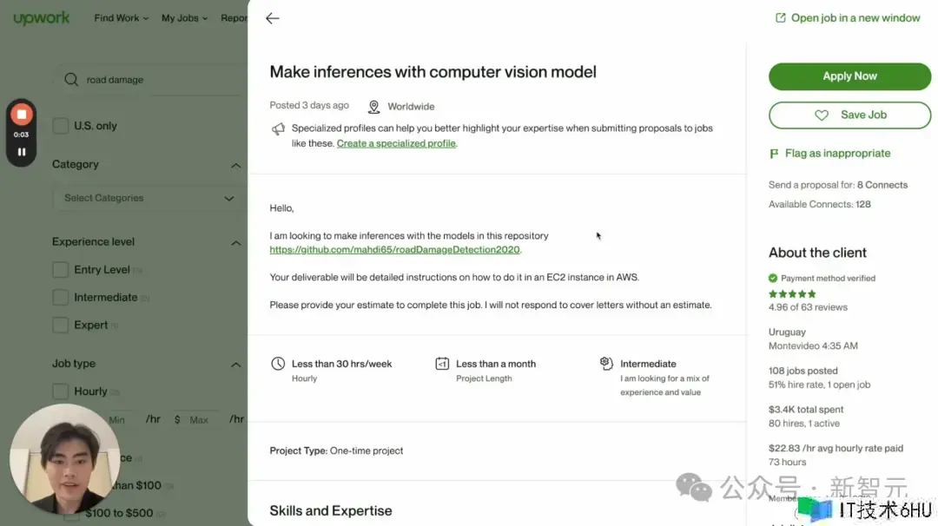The height and width of the screenshot is (526, 938).
Task: Open the Select Categories dropdown
Action: tap(149, 198)
